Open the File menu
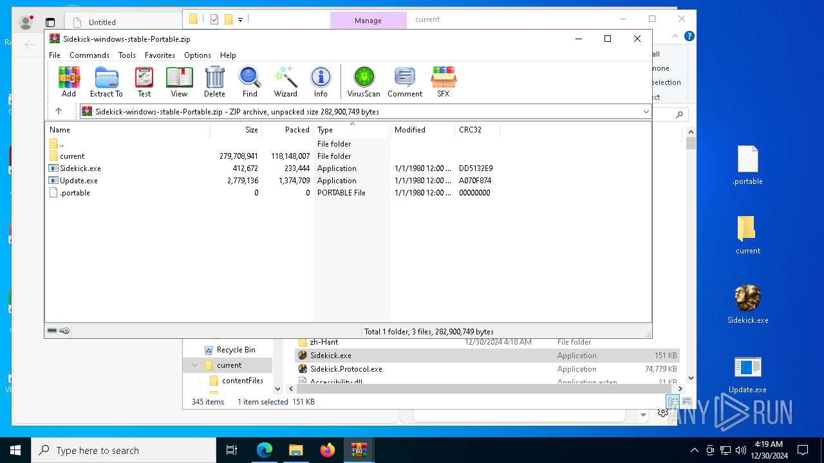This screenshot has width=824, height=463. point(55,55)
